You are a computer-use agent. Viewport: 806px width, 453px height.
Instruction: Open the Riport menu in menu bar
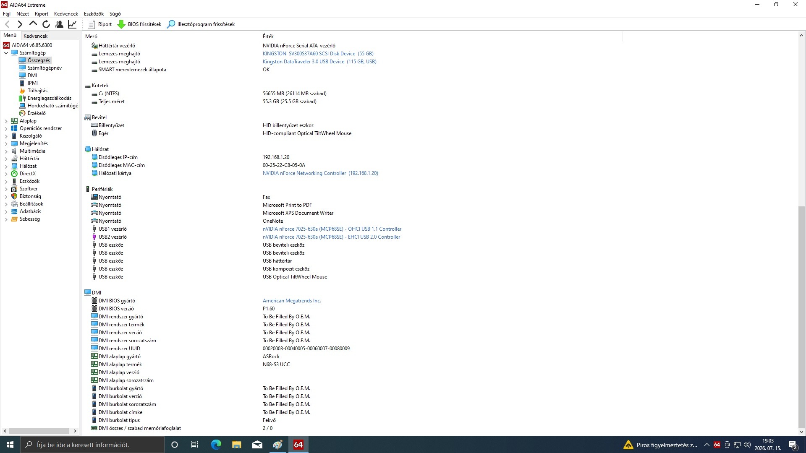(x=42, y=14)
